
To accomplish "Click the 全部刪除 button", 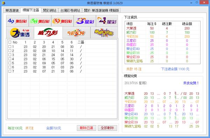I will click(107, 128).
